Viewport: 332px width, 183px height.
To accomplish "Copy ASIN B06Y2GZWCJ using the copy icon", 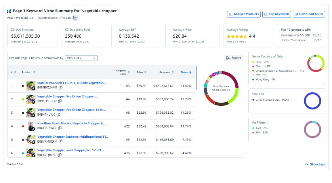I will (61, 128).
